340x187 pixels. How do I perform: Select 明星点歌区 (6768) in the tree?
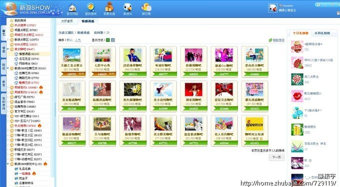click(26, 30)
